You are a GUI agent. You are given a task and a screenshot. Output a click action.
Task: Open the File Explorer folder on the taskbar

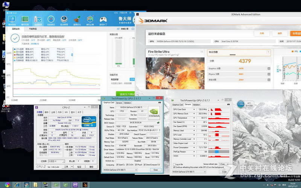click(x=36, y=185)
